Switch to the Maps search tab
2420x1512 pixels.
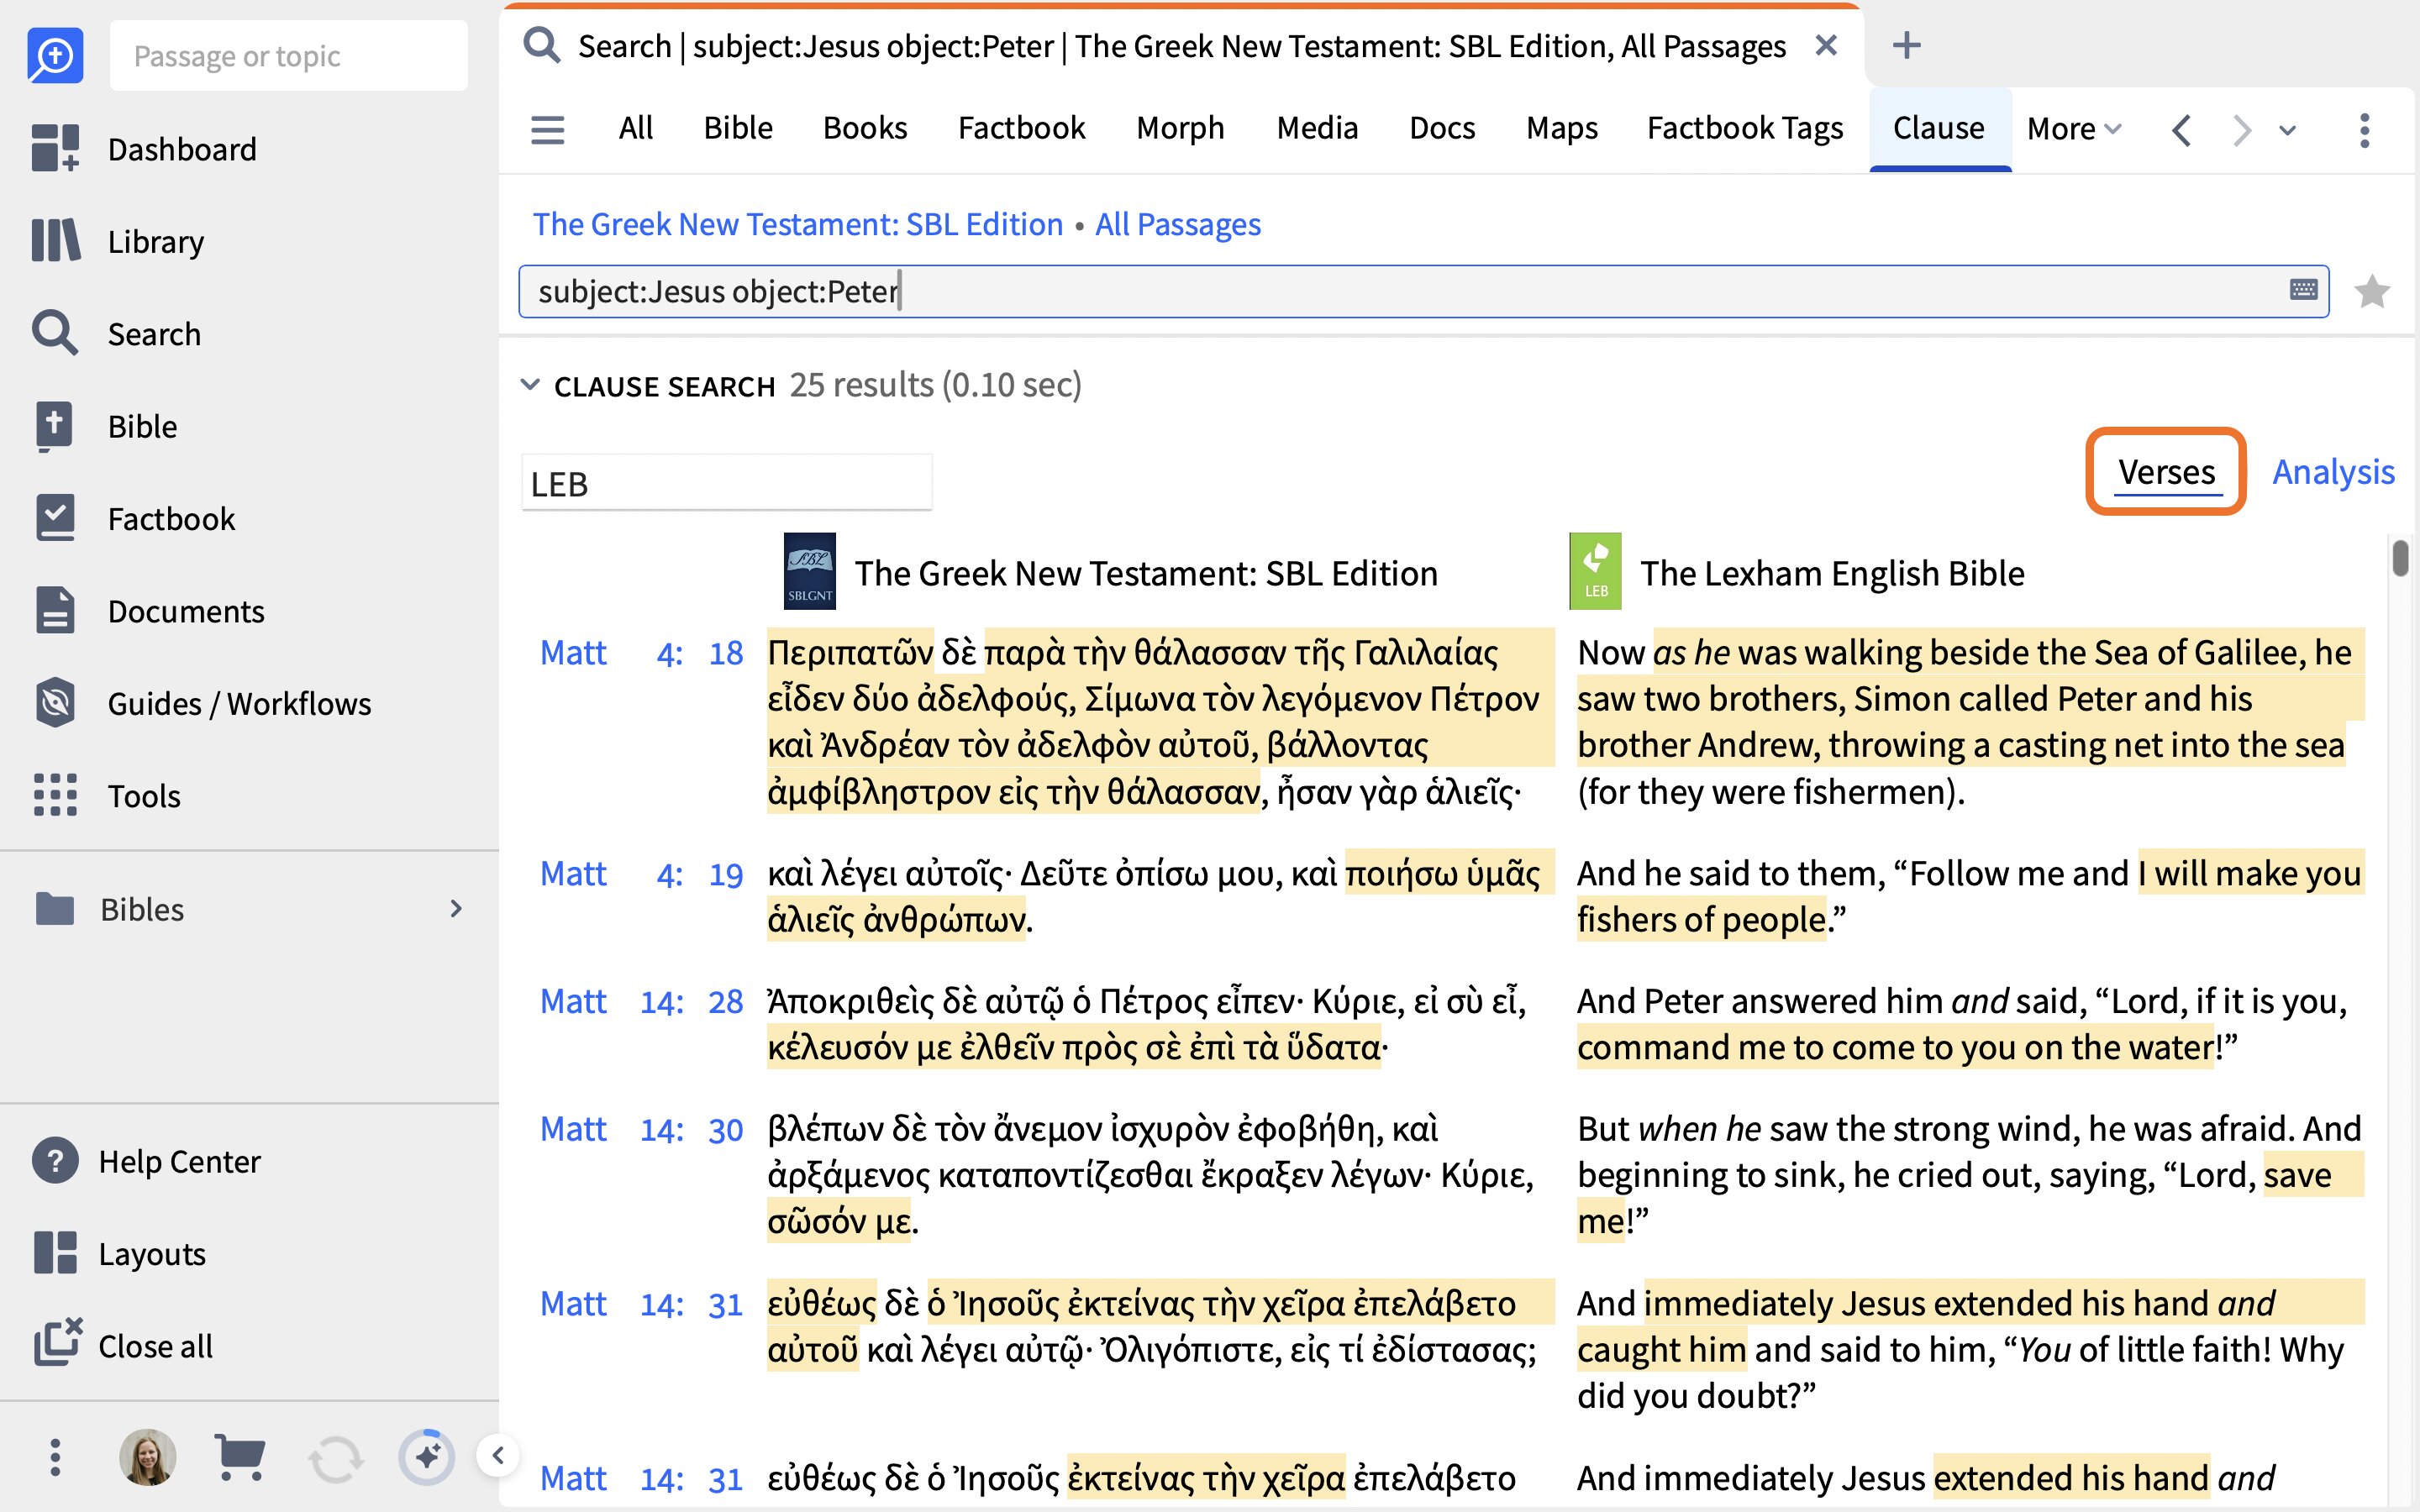[1562, 128]
